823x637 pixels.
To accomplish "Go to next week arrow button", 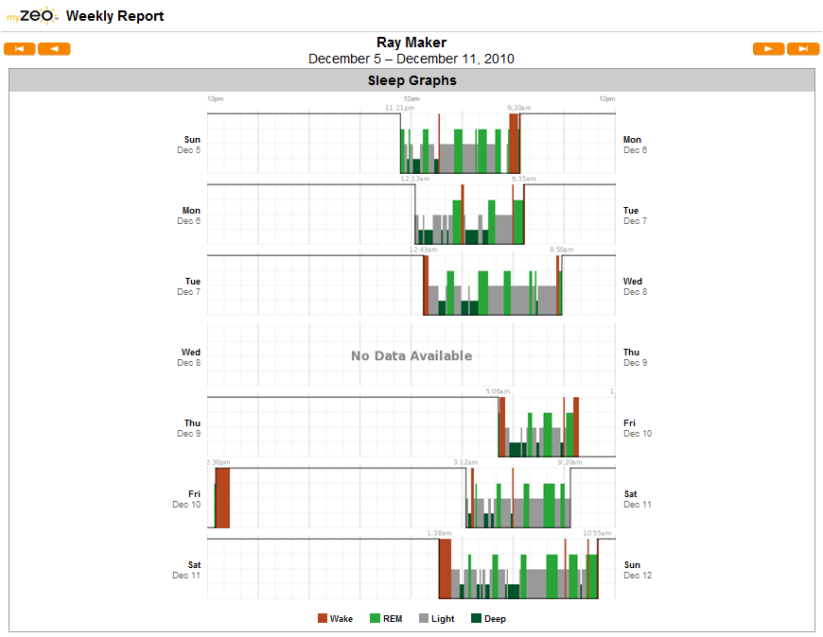I will point(768,49).
